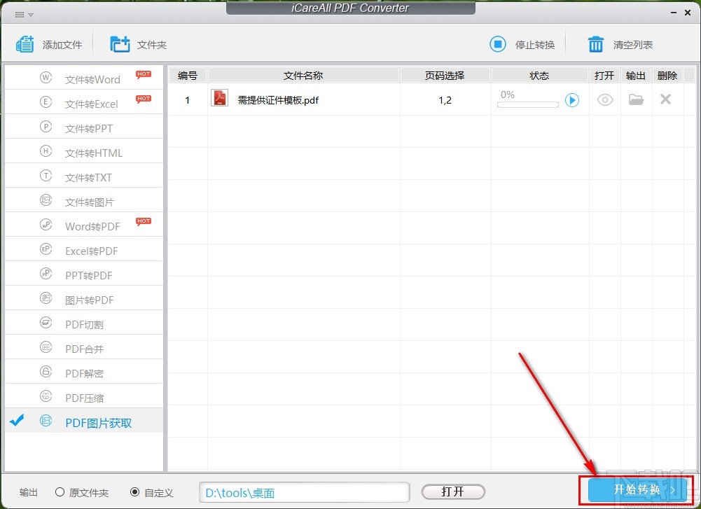Choose 图片转PDF from the sidebar
The image size is (701, 509).
pyautogui.click(x=84, y=298)
